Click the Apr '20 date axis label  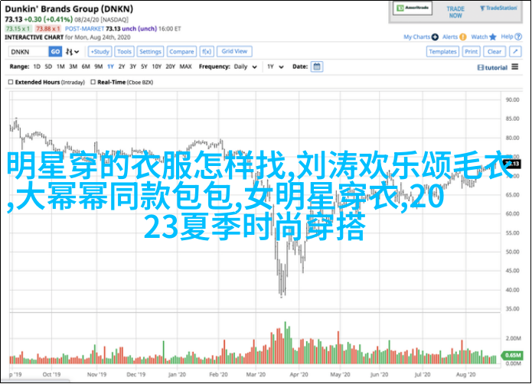coord(299,375)
